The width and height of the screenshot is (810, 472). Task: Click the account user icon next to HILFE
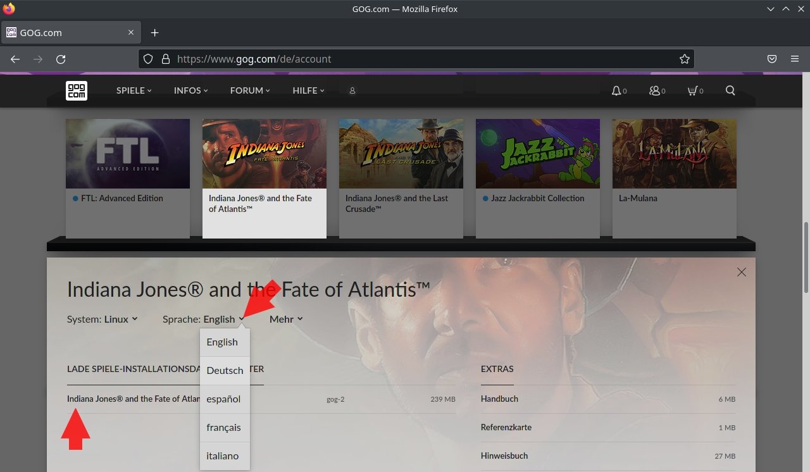pos(352,90)
